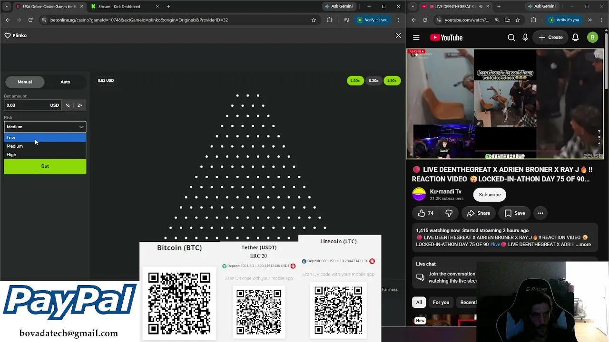This screenshot has height=342, width=609.
Task: Switch to Manual betting mode
Action: pyautogui.click(x=25, y=82)
